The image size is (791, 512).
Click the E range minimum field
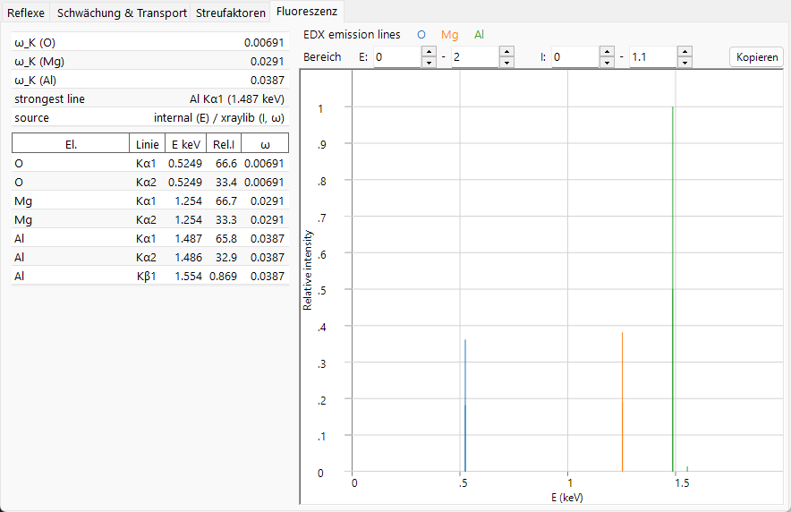[x=397, y=57]
